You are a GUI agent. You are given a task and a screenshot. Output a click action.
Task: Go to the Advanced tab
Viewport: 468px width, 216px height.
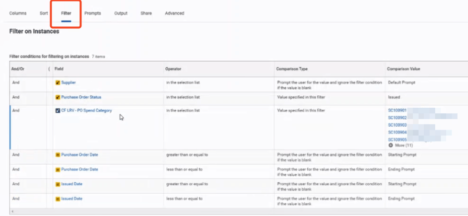[174, 13]
